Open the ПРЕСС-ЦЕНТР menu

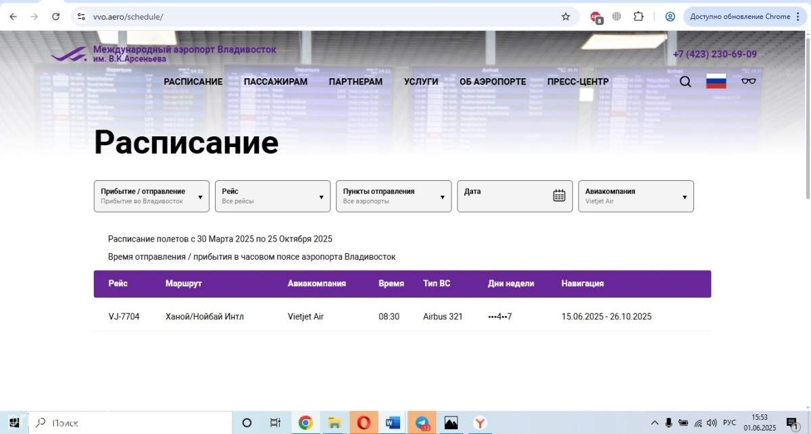(x=578, y=82)
